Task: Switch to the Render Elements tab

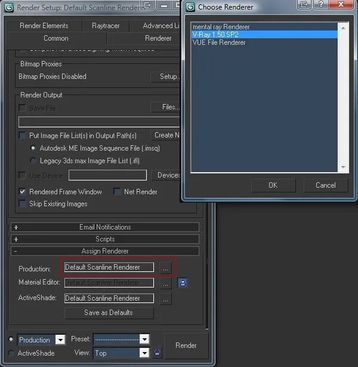Action: 44,26
